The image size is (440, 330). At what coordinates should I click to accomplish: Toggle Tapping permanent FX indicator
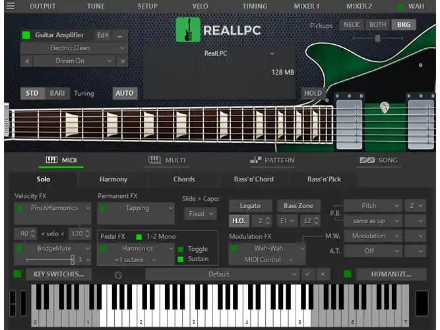[x=103, y=208]
